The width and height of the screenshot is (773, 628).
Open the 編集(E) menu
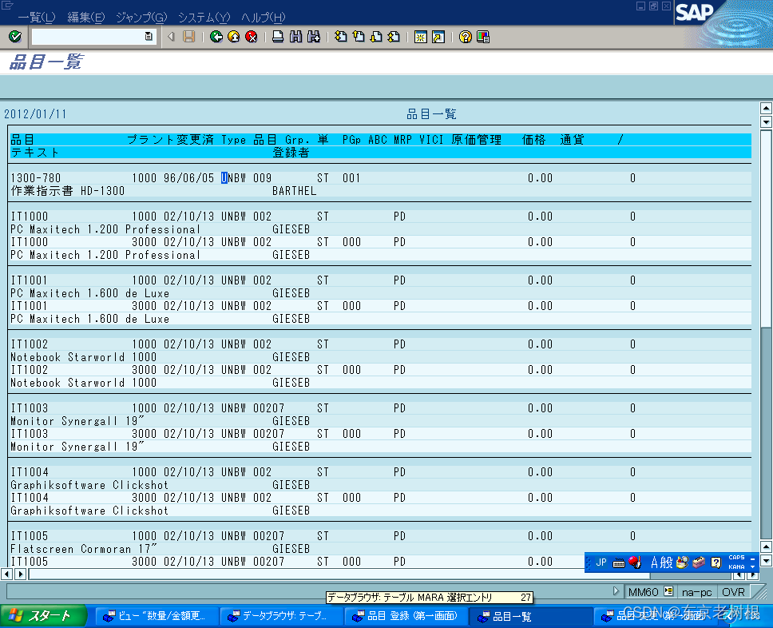[x=86, y=18]
